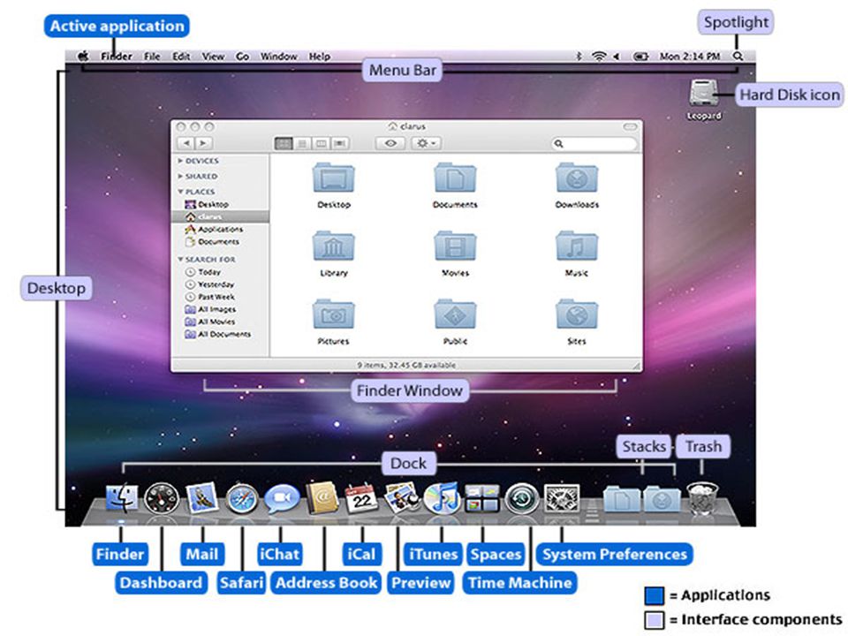
Task: Go back with the Finder back arrow
Action: tap(186, 143)
